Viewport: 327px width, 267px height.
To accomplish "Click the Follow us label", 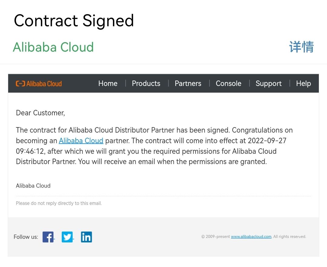I will [26, 237].
